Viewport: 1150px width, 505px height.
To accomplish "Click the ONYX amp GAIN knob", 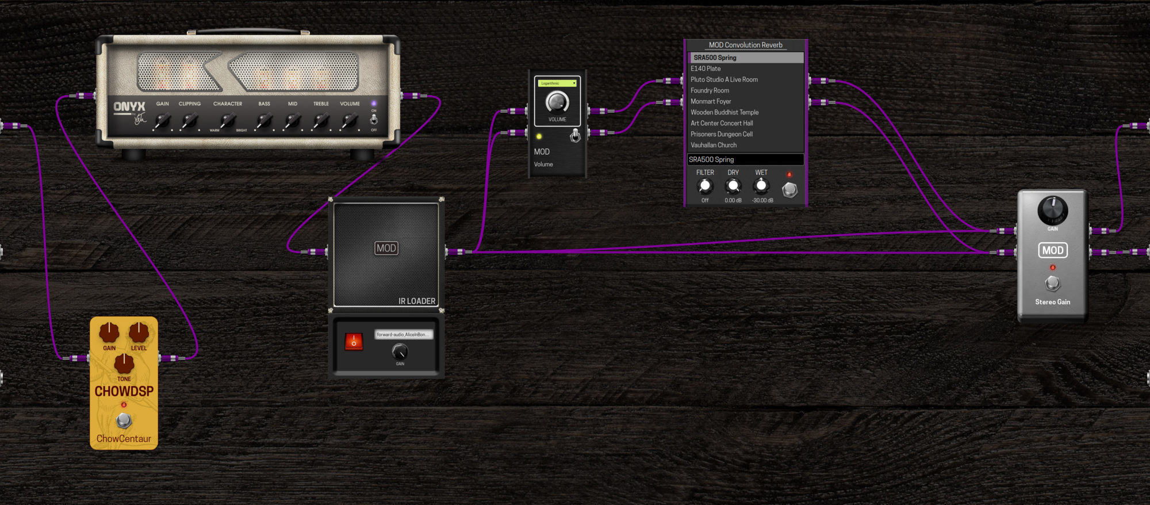I will [x=163, y=121].
